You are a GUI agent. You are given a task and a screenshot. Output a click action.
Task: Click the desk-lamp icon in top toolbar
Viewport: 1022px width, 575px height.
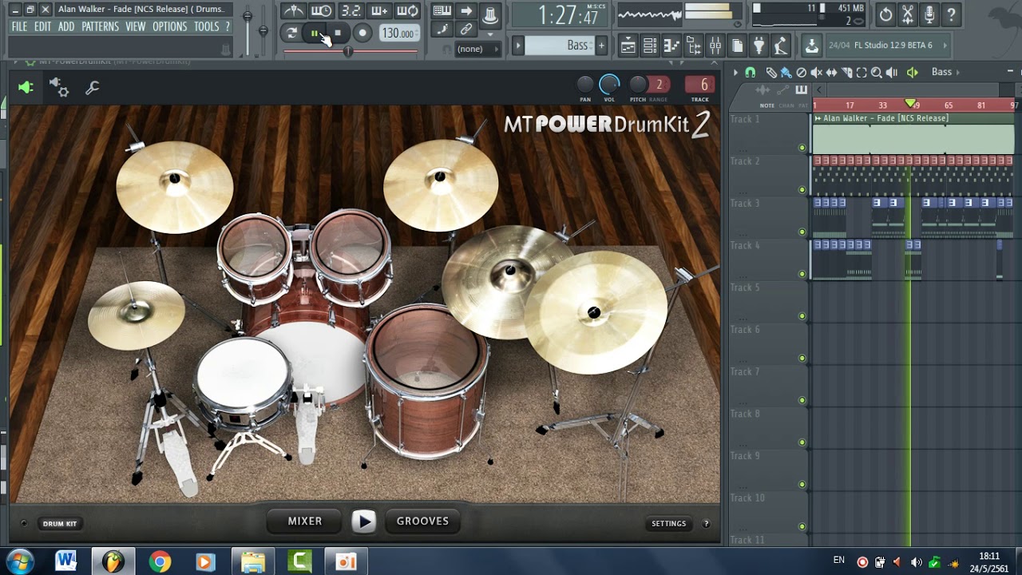pyautogui.click(x=781, y=46)
